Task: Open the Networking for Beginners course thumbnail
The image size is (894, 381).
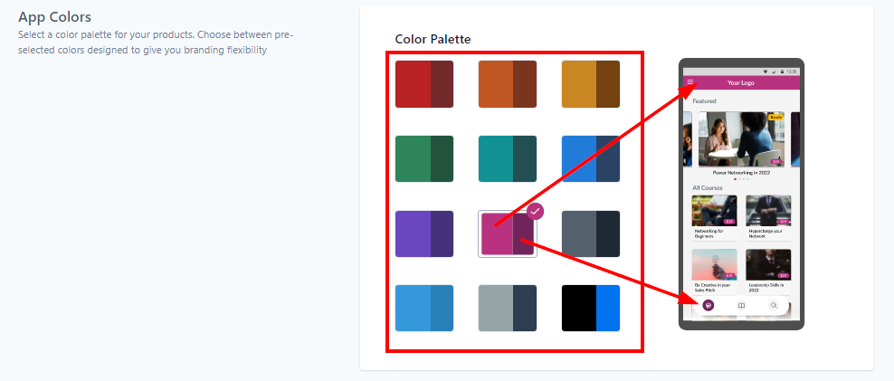Action: [714, 210]
